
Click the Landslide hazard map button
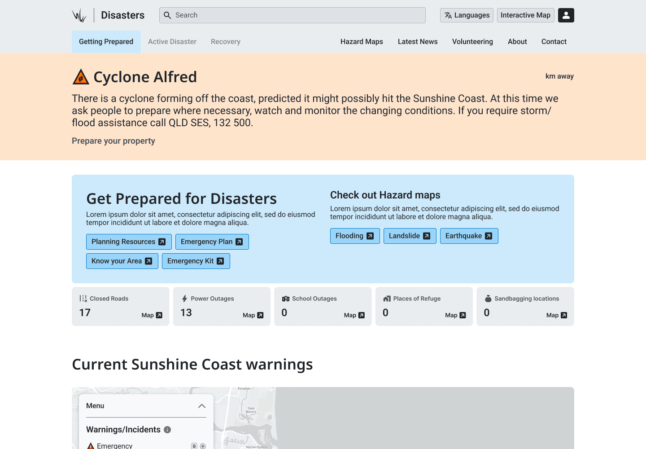pos(410,236)
